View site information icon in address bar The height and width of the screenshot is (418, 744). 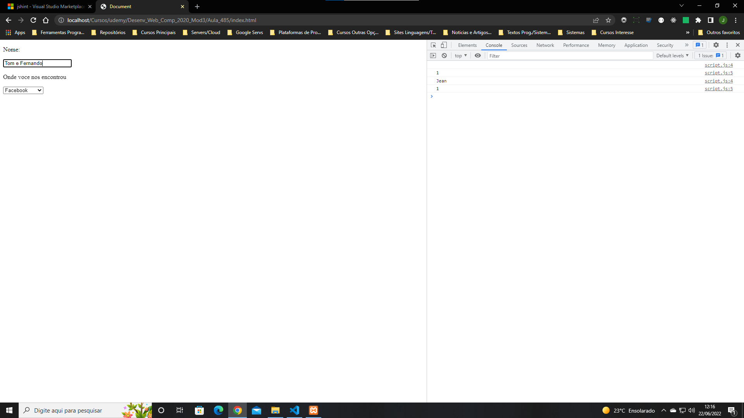(61, 20)
